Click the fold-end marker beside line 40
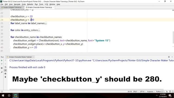The height and width of the screenshot is (98, 174). tap(10, 47)
